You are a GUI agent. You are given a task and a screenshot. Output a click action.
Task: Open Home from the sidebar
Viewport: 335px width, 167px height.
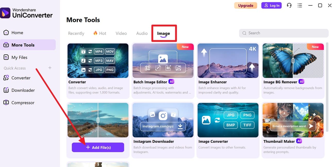[17, 32]
